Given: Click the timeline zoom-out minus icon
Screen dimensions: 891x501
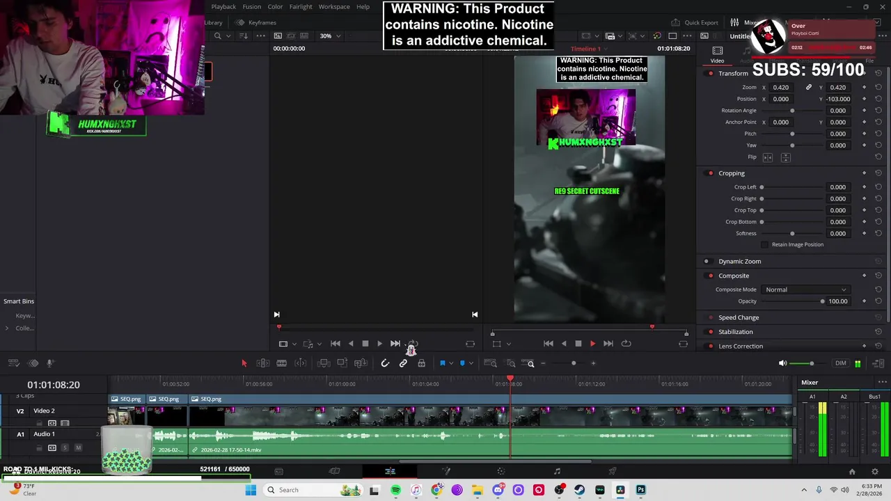Looking at the screenshot, I should coord(543,363).
